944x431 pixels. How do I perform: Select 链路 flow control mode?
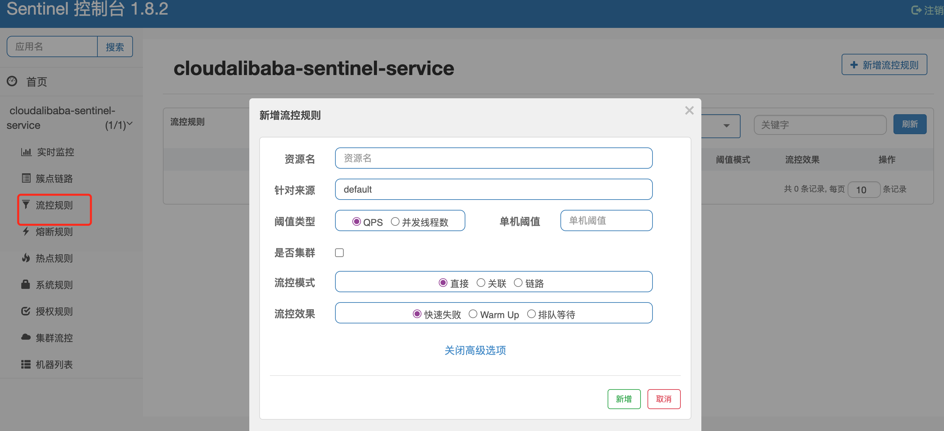[518, 282]
